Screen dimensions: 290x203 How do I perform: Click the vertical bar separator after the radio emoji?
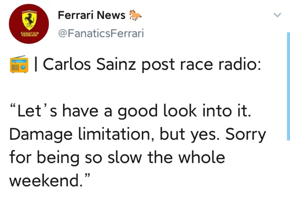36,64
